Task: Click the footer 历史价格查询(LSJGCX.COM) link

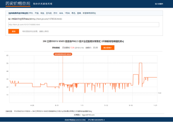Action: click(x=75, y=120)
